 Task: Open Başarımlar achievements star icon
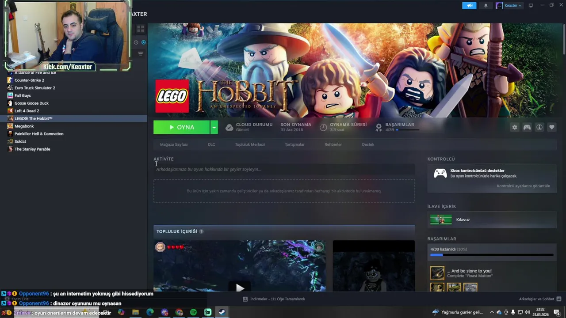coord(379,127)
